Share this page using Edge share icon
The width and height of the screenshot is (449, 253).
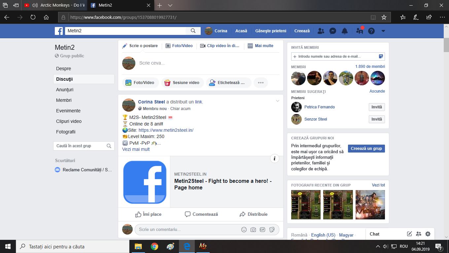click(429, 17)
